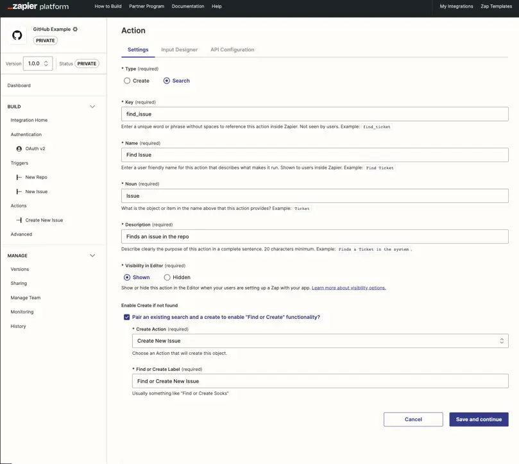
Task: Open Sharing under Manage
Action: click(19, 283)
